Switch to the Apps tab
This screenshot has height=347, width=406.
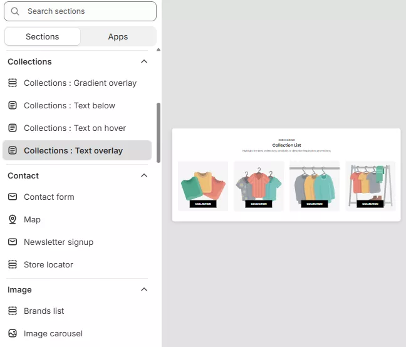pyautogui.click(x=118, y=36)
